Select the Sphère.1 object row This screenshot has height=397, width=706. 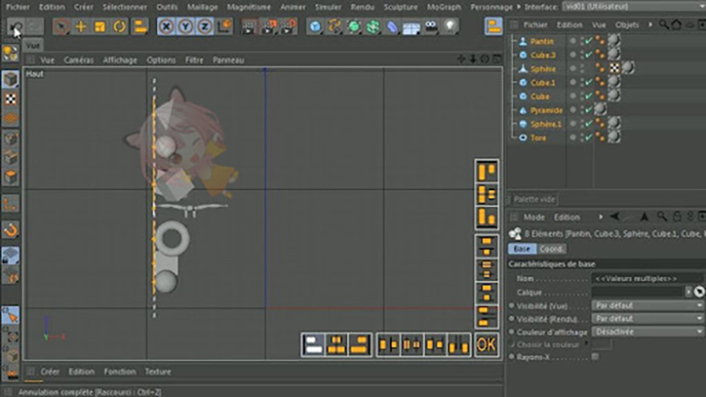click(546, 124)
